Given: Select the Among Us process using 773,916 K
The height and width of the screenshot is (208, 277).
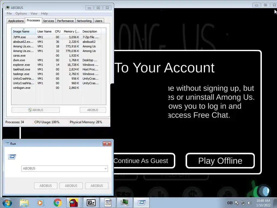Looking at the screenshot, I should (57, 46).
